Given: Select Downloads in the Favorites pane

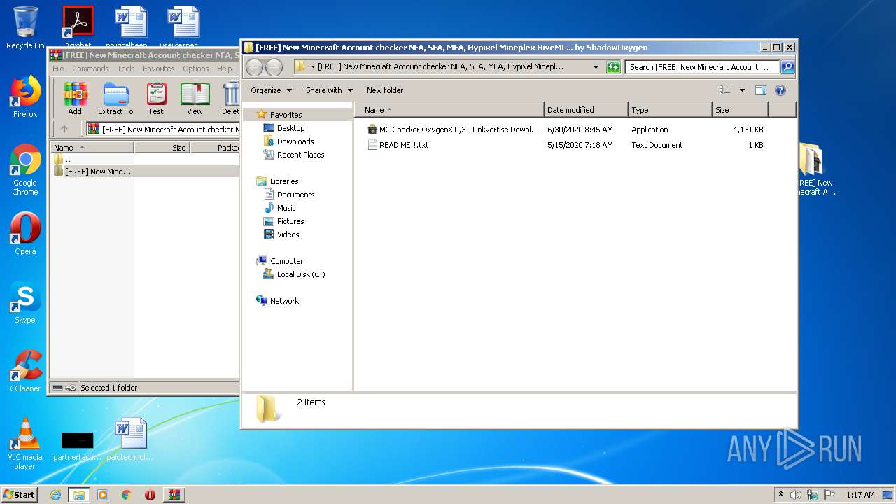Looking at the screenshot, I should coord(295,141).
